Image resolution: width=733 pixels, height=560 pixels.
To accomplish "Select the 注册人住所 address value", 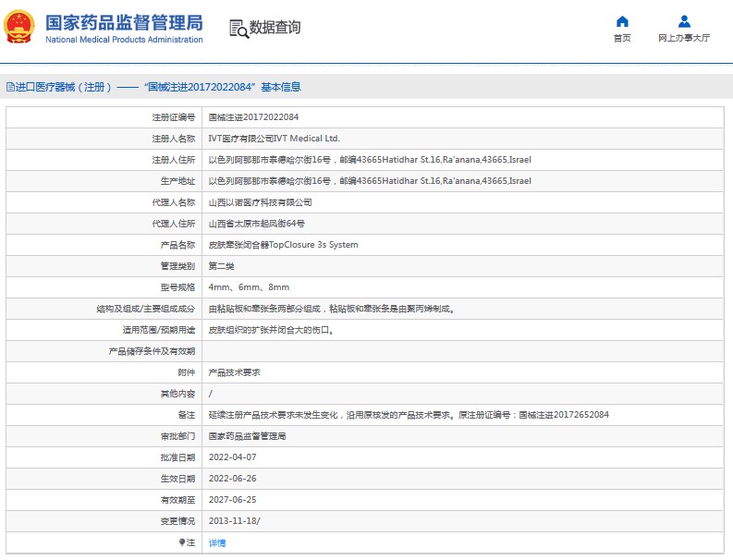I will click(370, 160).
